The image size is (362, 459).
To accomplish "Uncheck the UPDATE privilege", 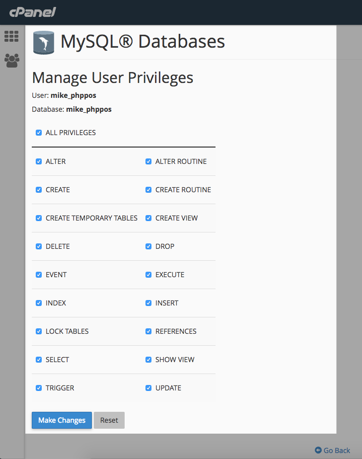I will [x=148, y=388].
